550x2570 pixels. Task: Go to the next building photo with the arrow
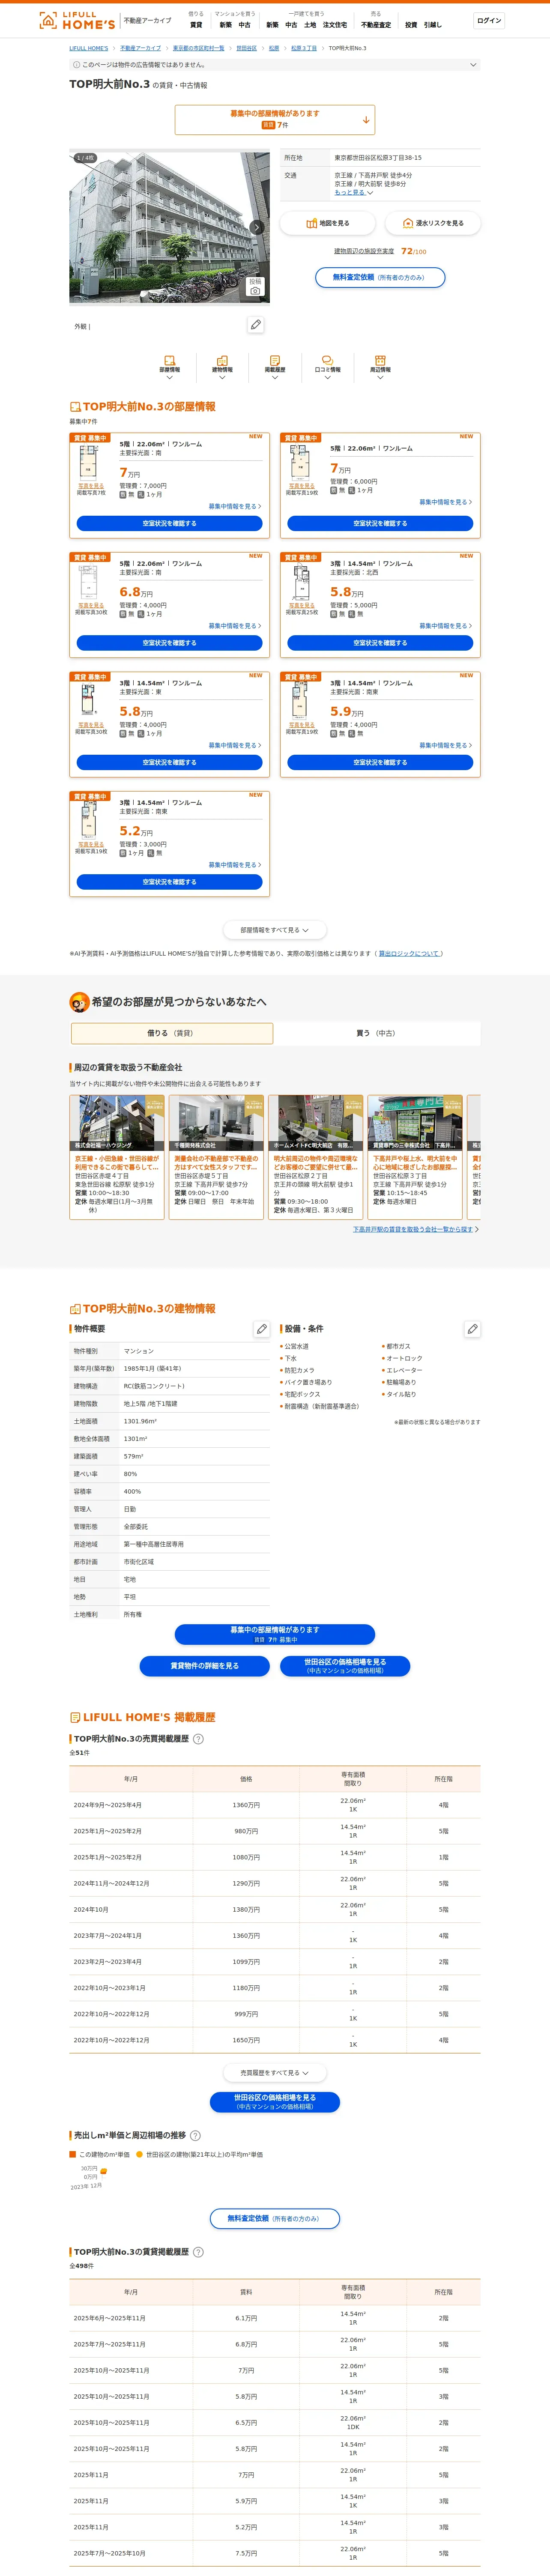pos(257,227)
